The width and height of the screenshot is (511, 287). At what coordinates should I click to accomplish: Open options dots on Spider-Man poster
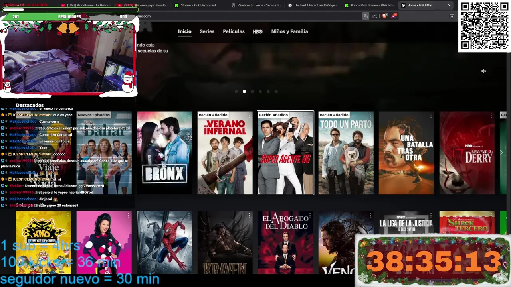tap(189, 216)
